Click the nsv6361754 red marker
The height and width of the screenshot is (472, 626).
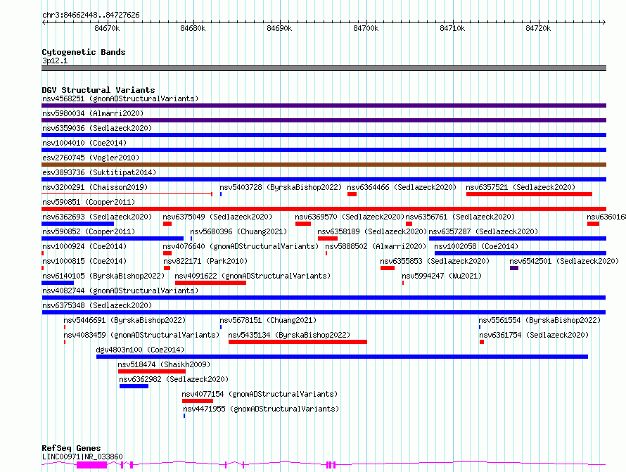click(482, 342)
